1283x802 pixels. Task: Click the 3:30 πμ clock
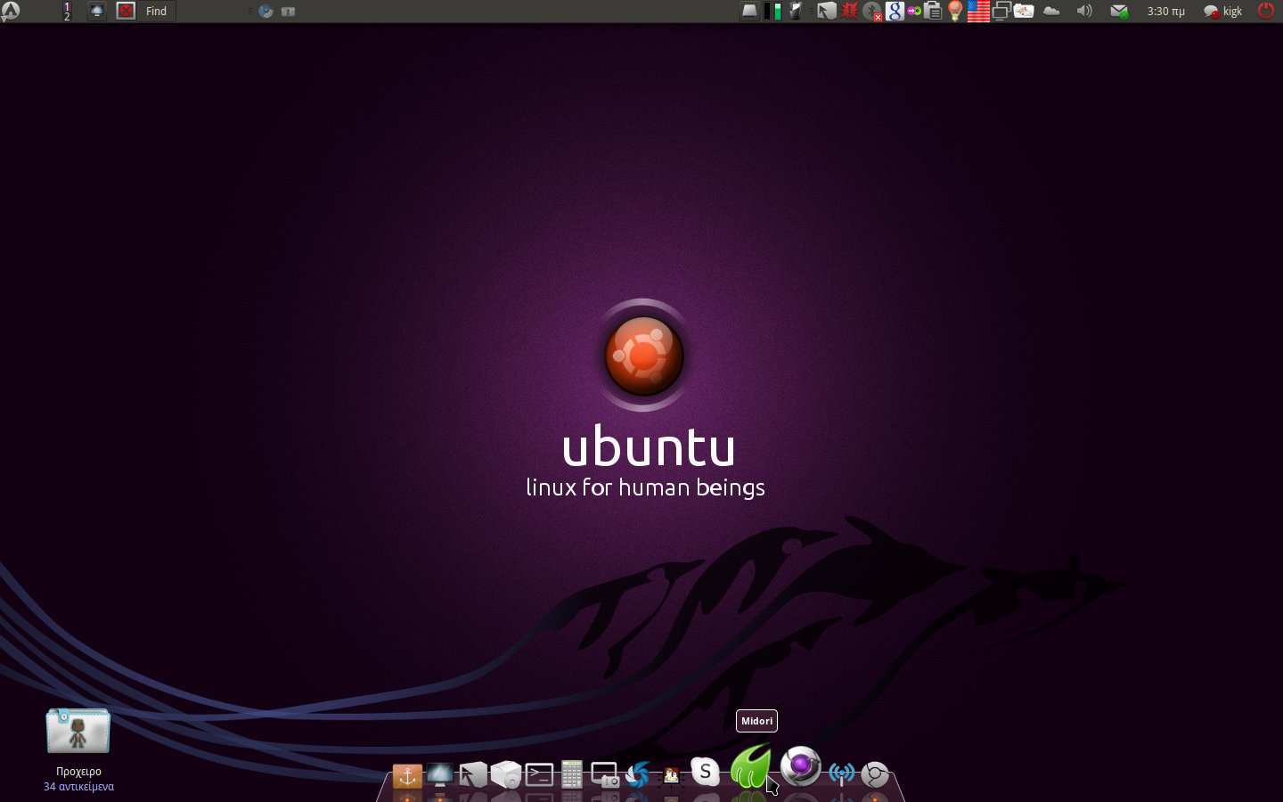1165,11
